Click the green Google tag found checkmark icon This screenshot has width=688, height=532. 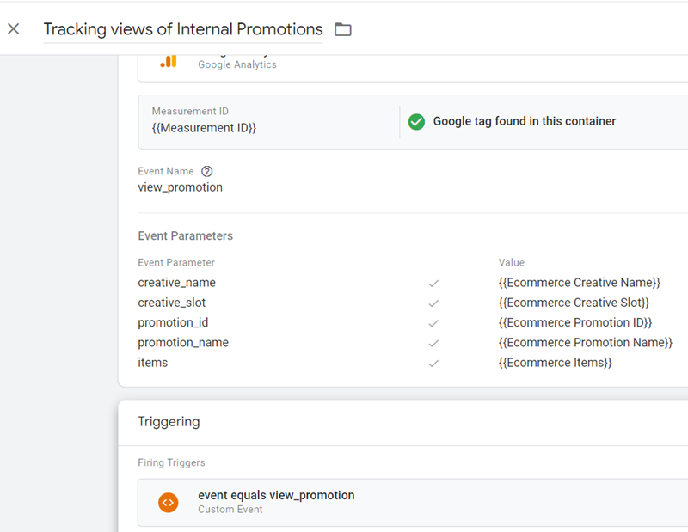416,122
